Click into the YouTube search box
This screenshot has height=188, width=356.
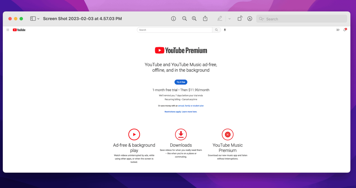click(x=175, y=30)
